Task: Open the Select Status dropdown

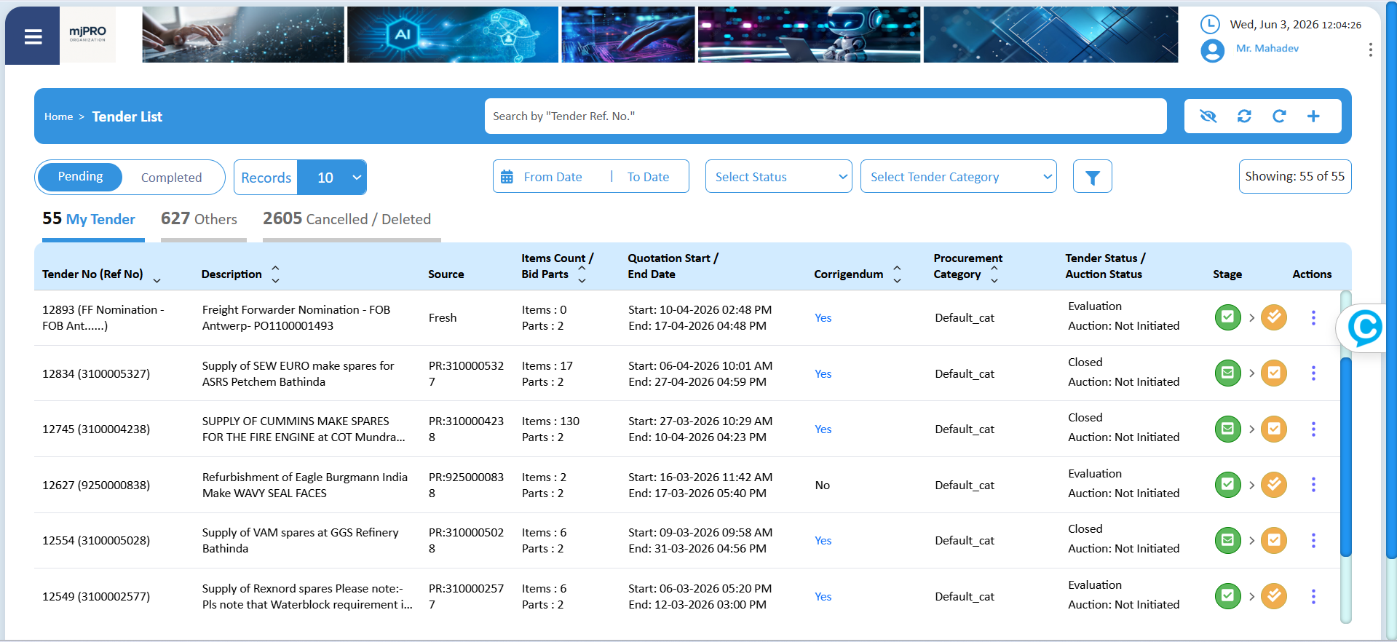Action: tap(778, 177)
